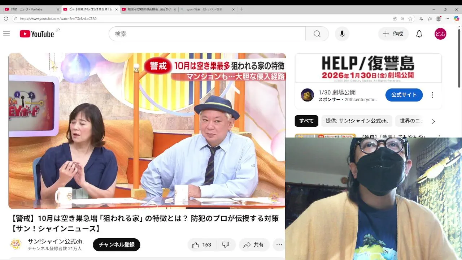
Task: Launch Copilot from the toolbar
Action: point(457,18)
